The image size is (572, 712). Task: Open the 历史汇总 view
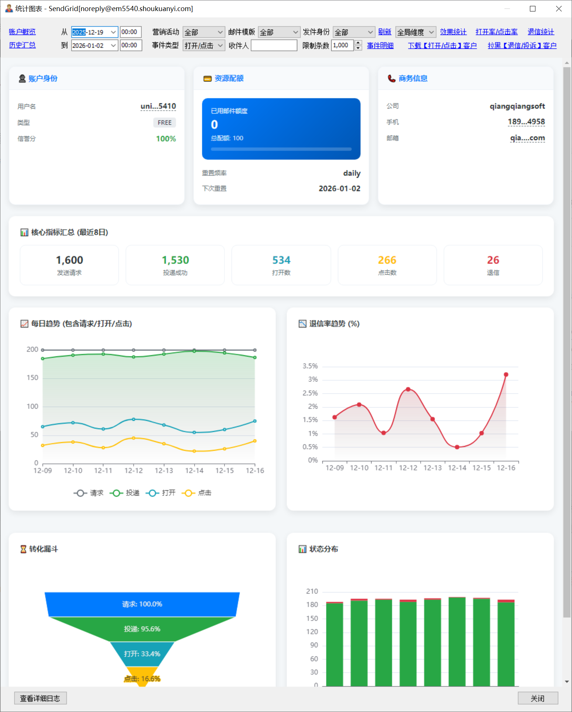coord(22,45)
